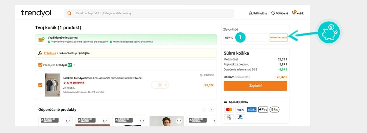Click Doručenie zdarma nad 20 € row
Image resolution: width=367 pixels, height=133 pixels.
point(255,69)
